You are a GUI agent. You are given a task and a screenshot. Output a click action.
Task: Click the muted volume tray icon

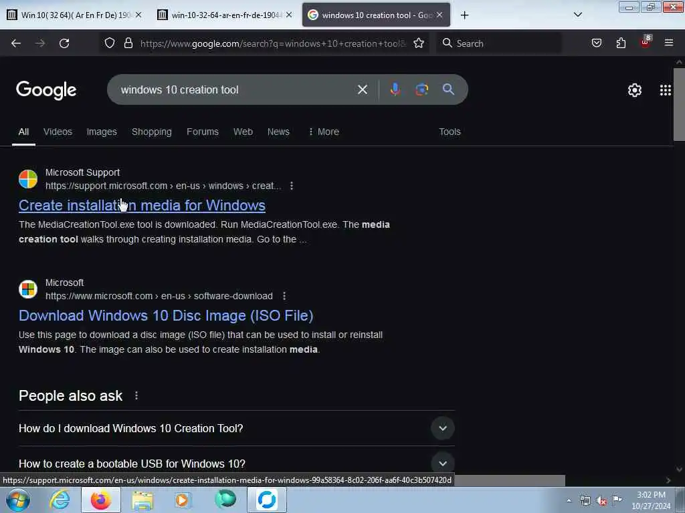tap(601, 500)
